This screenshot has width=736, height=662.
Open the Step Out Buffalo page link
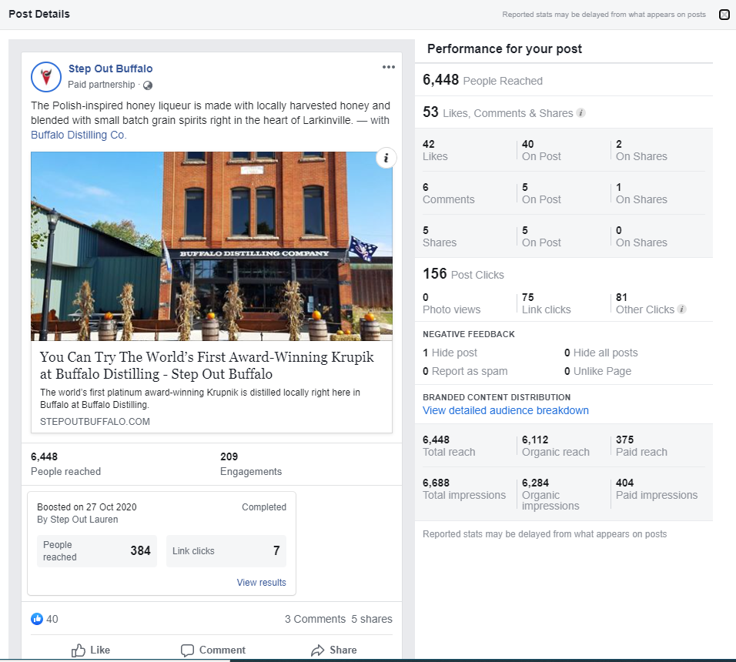(x=110, y=69)
